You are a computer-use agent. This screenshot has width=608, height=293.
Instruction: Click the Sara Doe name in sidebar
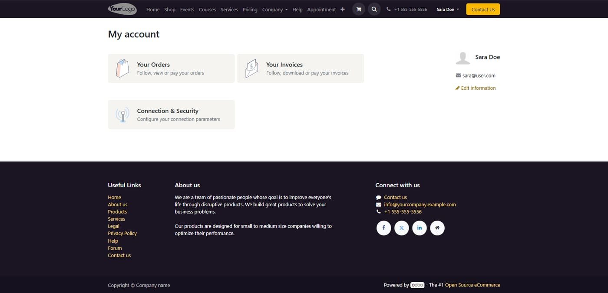coord(488,57)
